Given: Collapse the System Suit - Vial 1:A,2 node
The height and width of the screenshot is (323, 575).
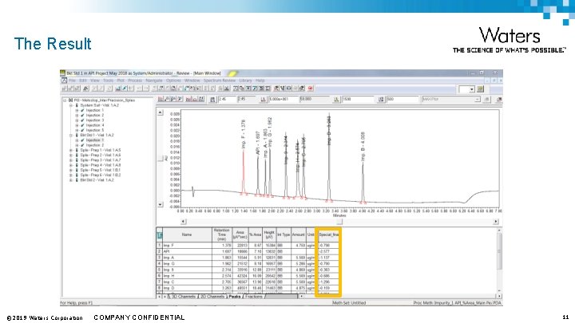Looking at the screenshot, I should pyautogui.click(x=71, y=105).
